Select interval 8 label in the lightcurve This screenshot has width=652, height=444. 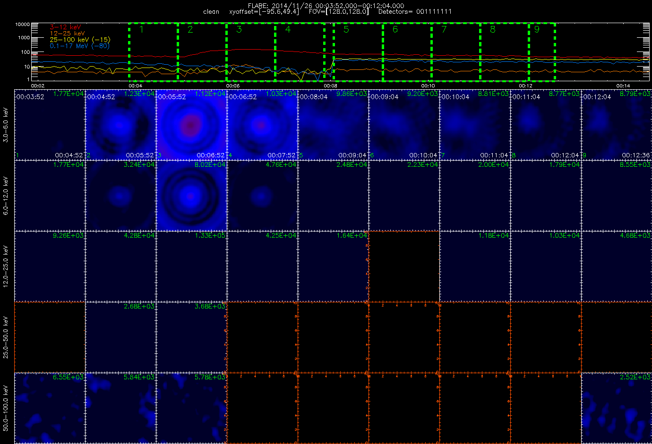coord(493,29)
